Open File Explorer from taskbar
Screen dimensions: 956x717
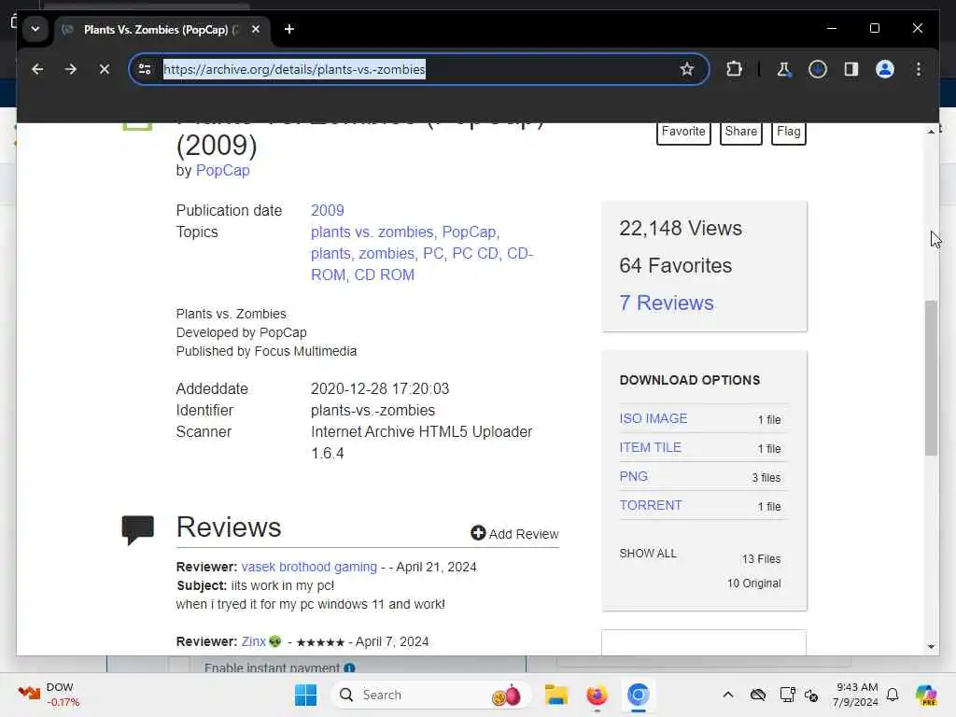pos(556,695)
